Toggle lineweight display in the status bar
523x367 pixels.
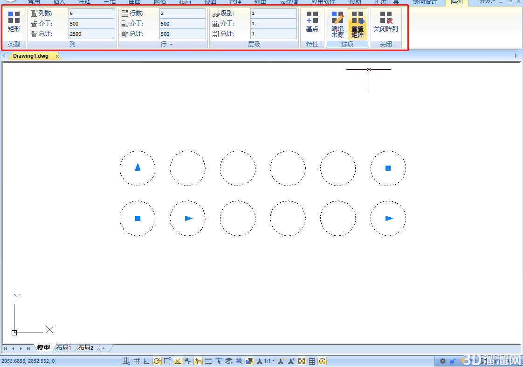coord(208,361)
